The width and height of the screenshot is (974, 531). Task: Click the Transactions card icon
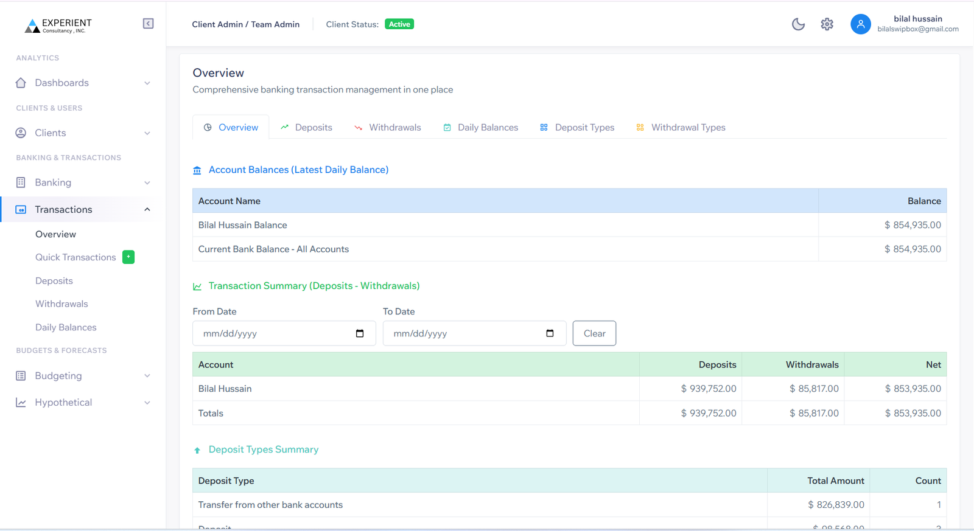point(21,209)
